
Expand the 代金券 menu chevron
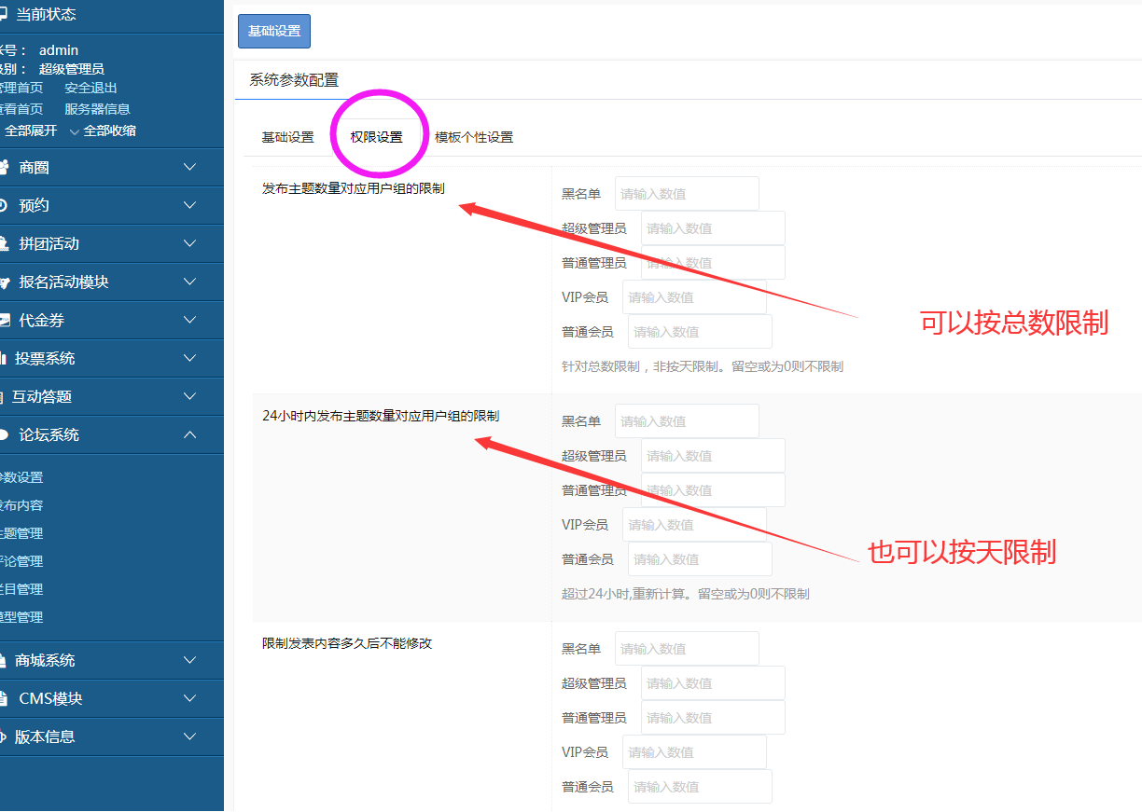(x=190, y=321)
